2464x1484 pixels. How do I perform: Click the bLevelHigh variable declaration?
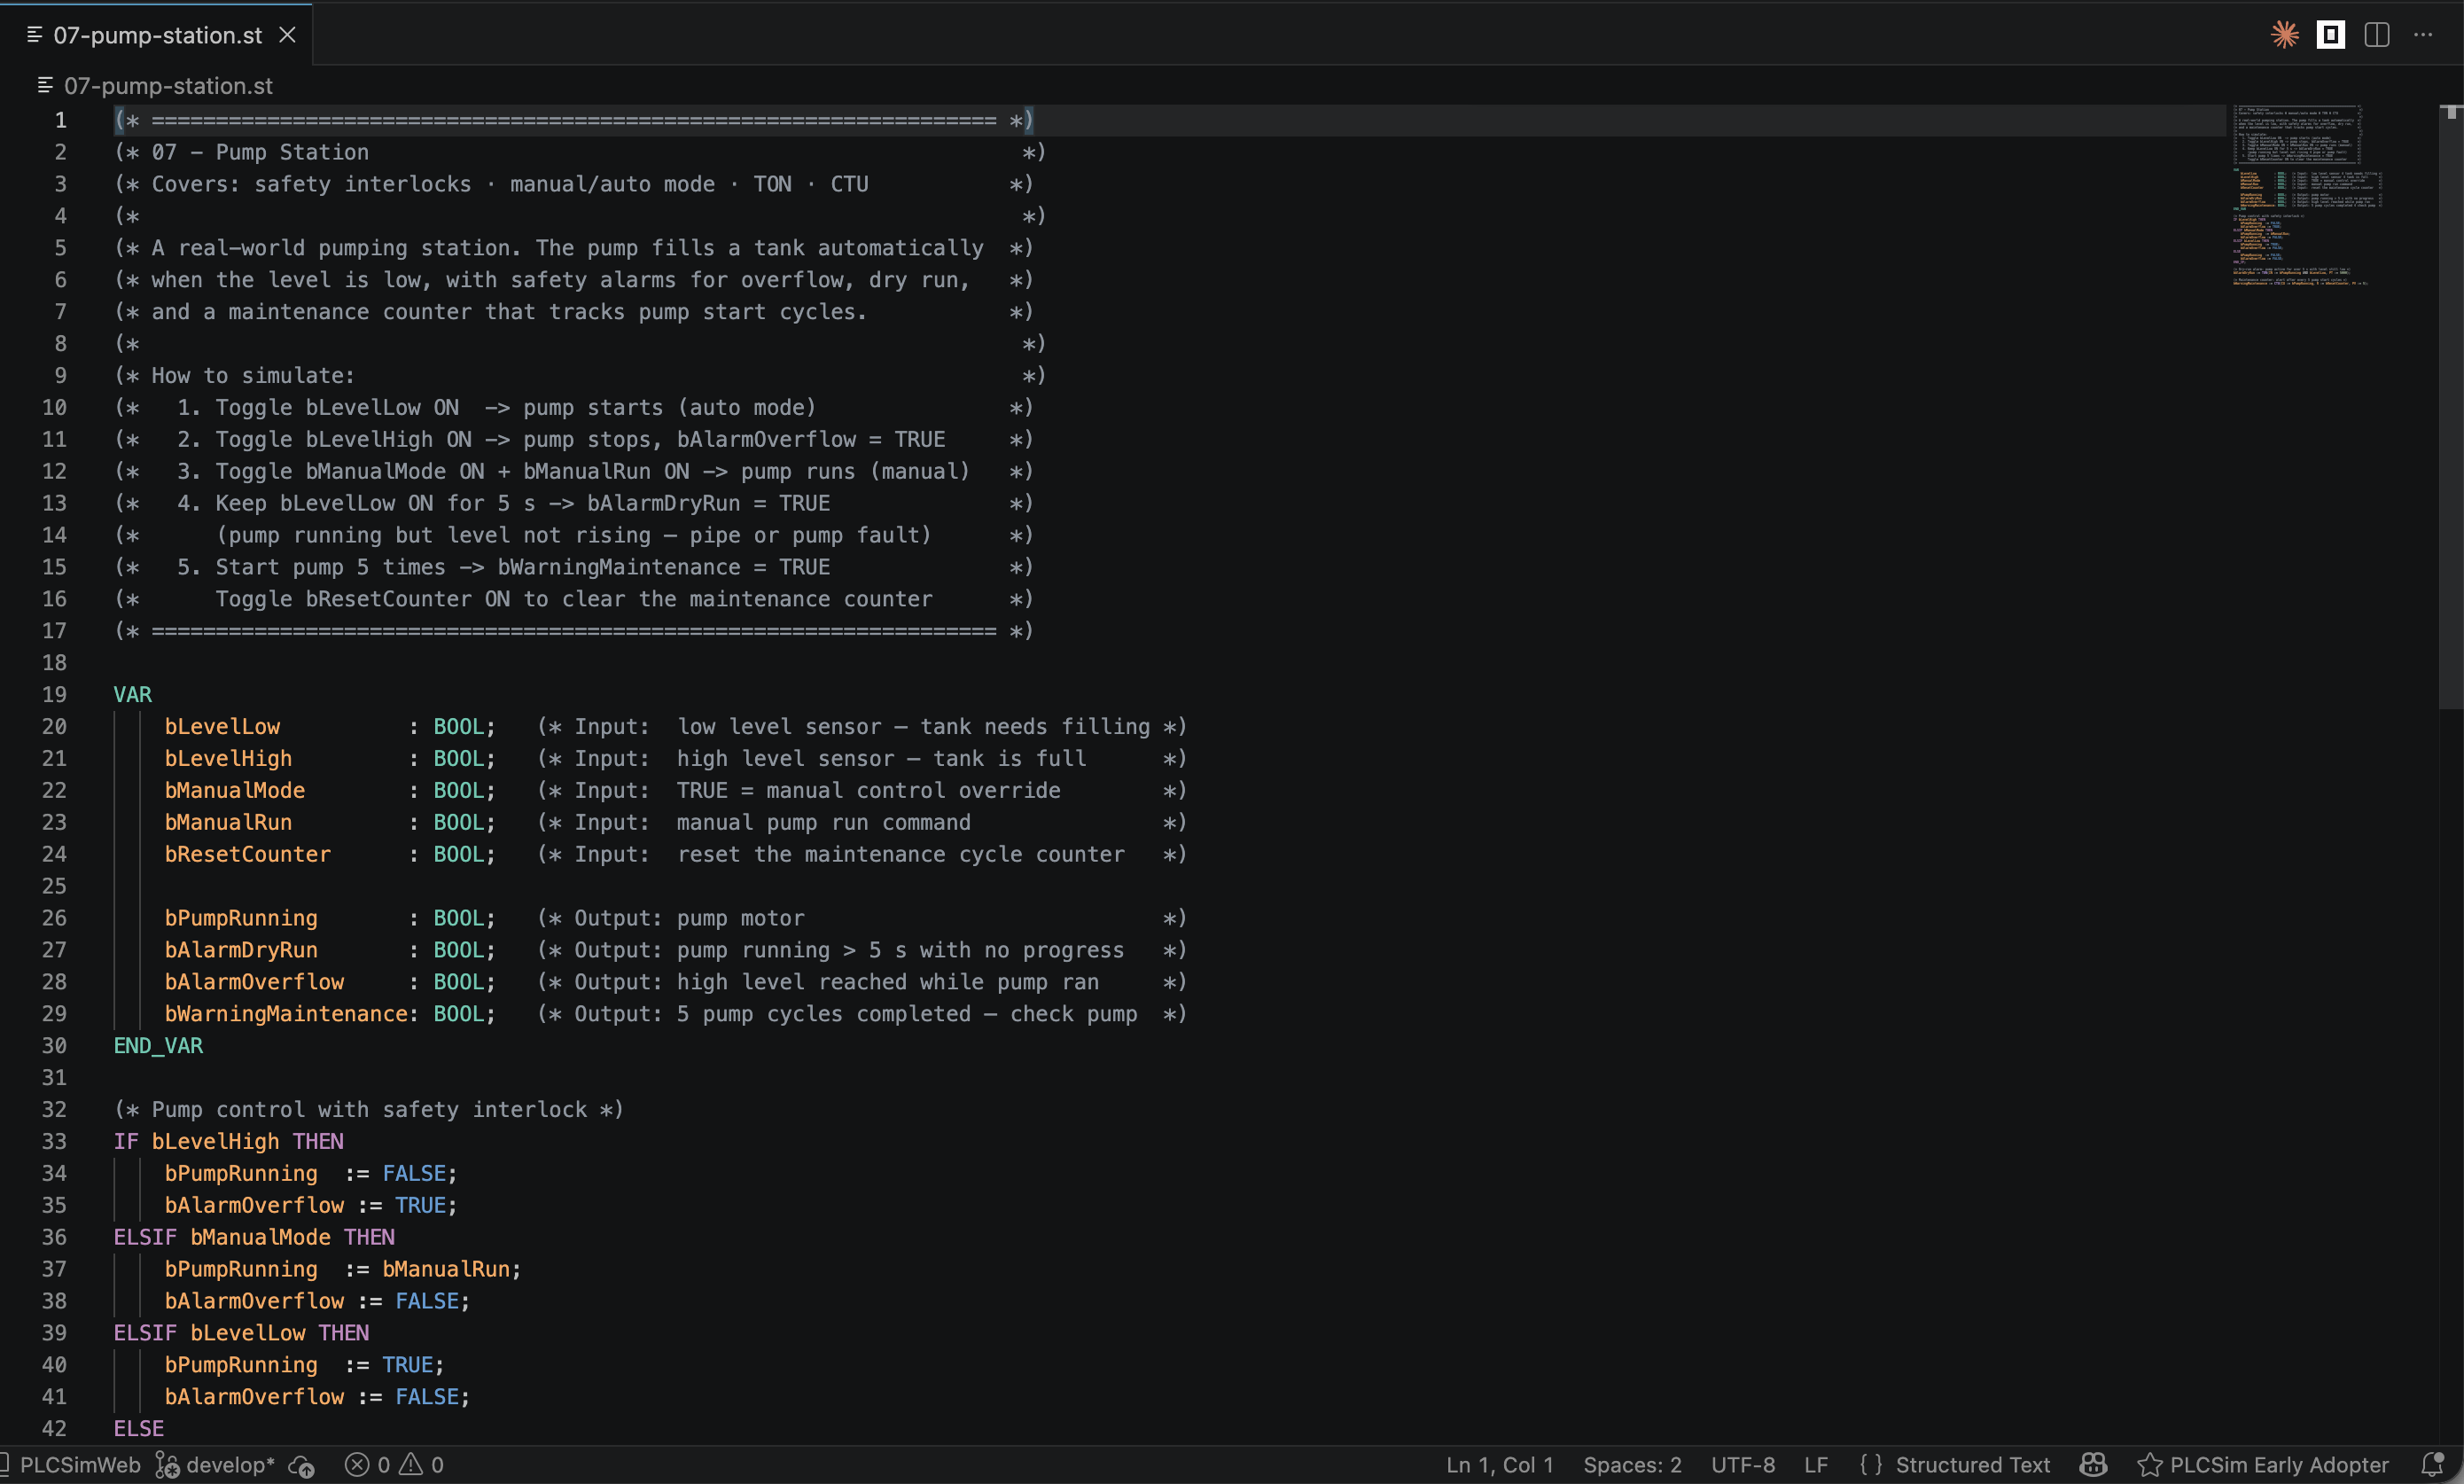[x=228, y=759]
